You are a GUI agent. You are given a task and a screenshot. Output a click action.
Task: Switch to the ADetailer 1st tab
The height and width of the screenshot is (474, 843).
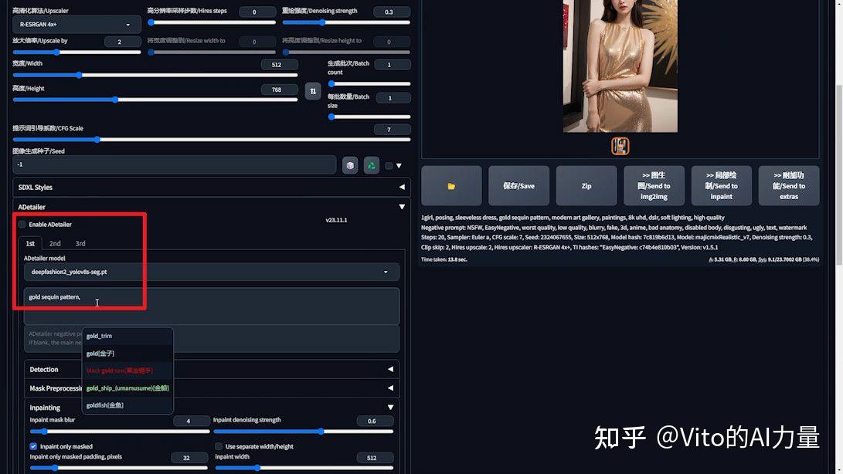pos(30,243)
